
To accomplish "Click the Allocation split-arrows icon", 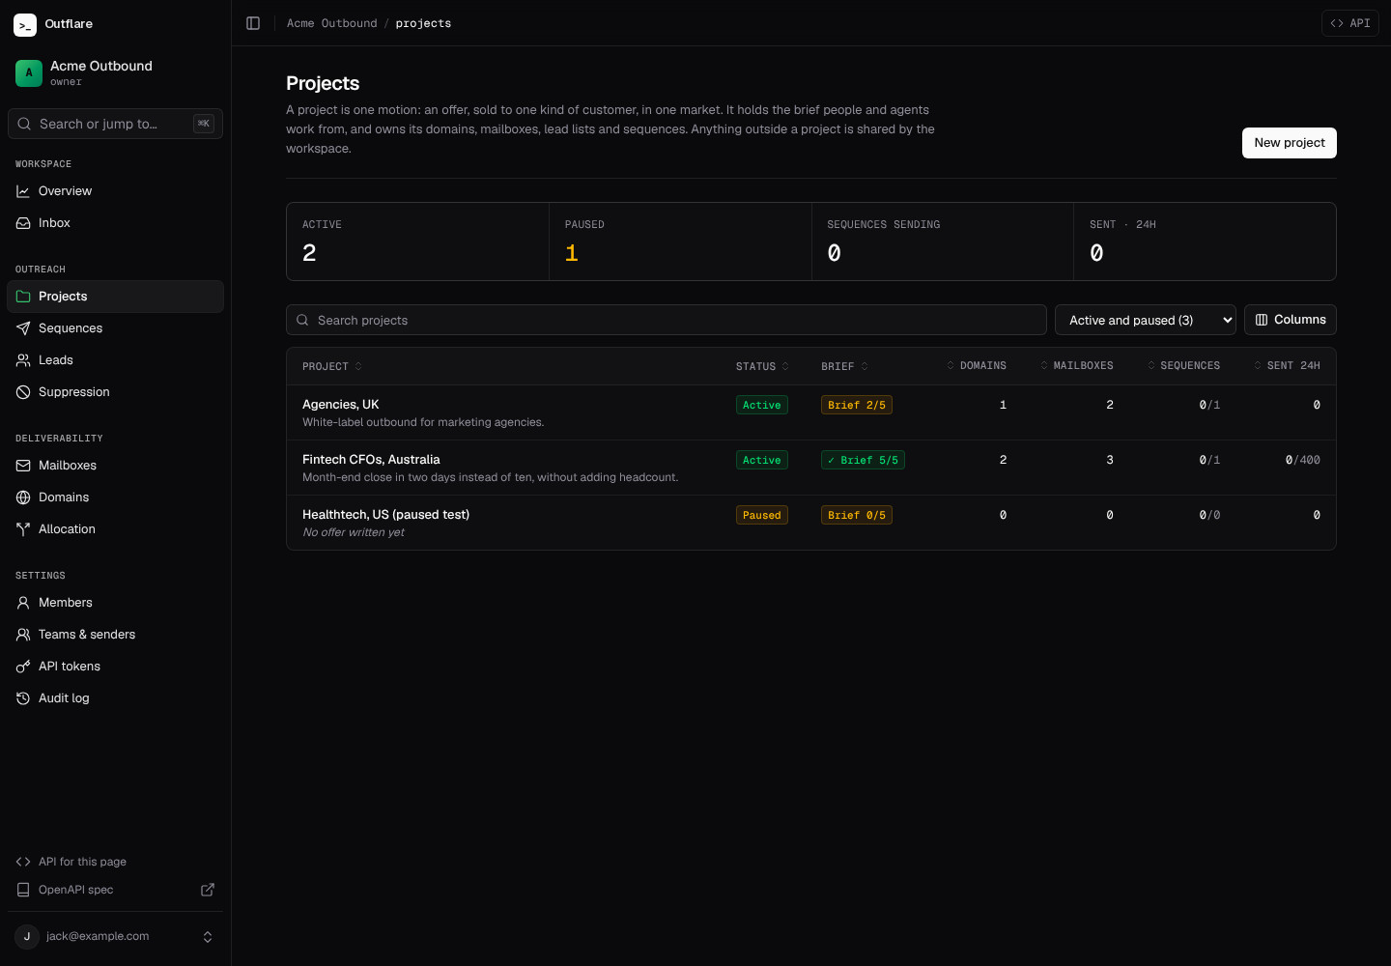I will tap(23, 529).
